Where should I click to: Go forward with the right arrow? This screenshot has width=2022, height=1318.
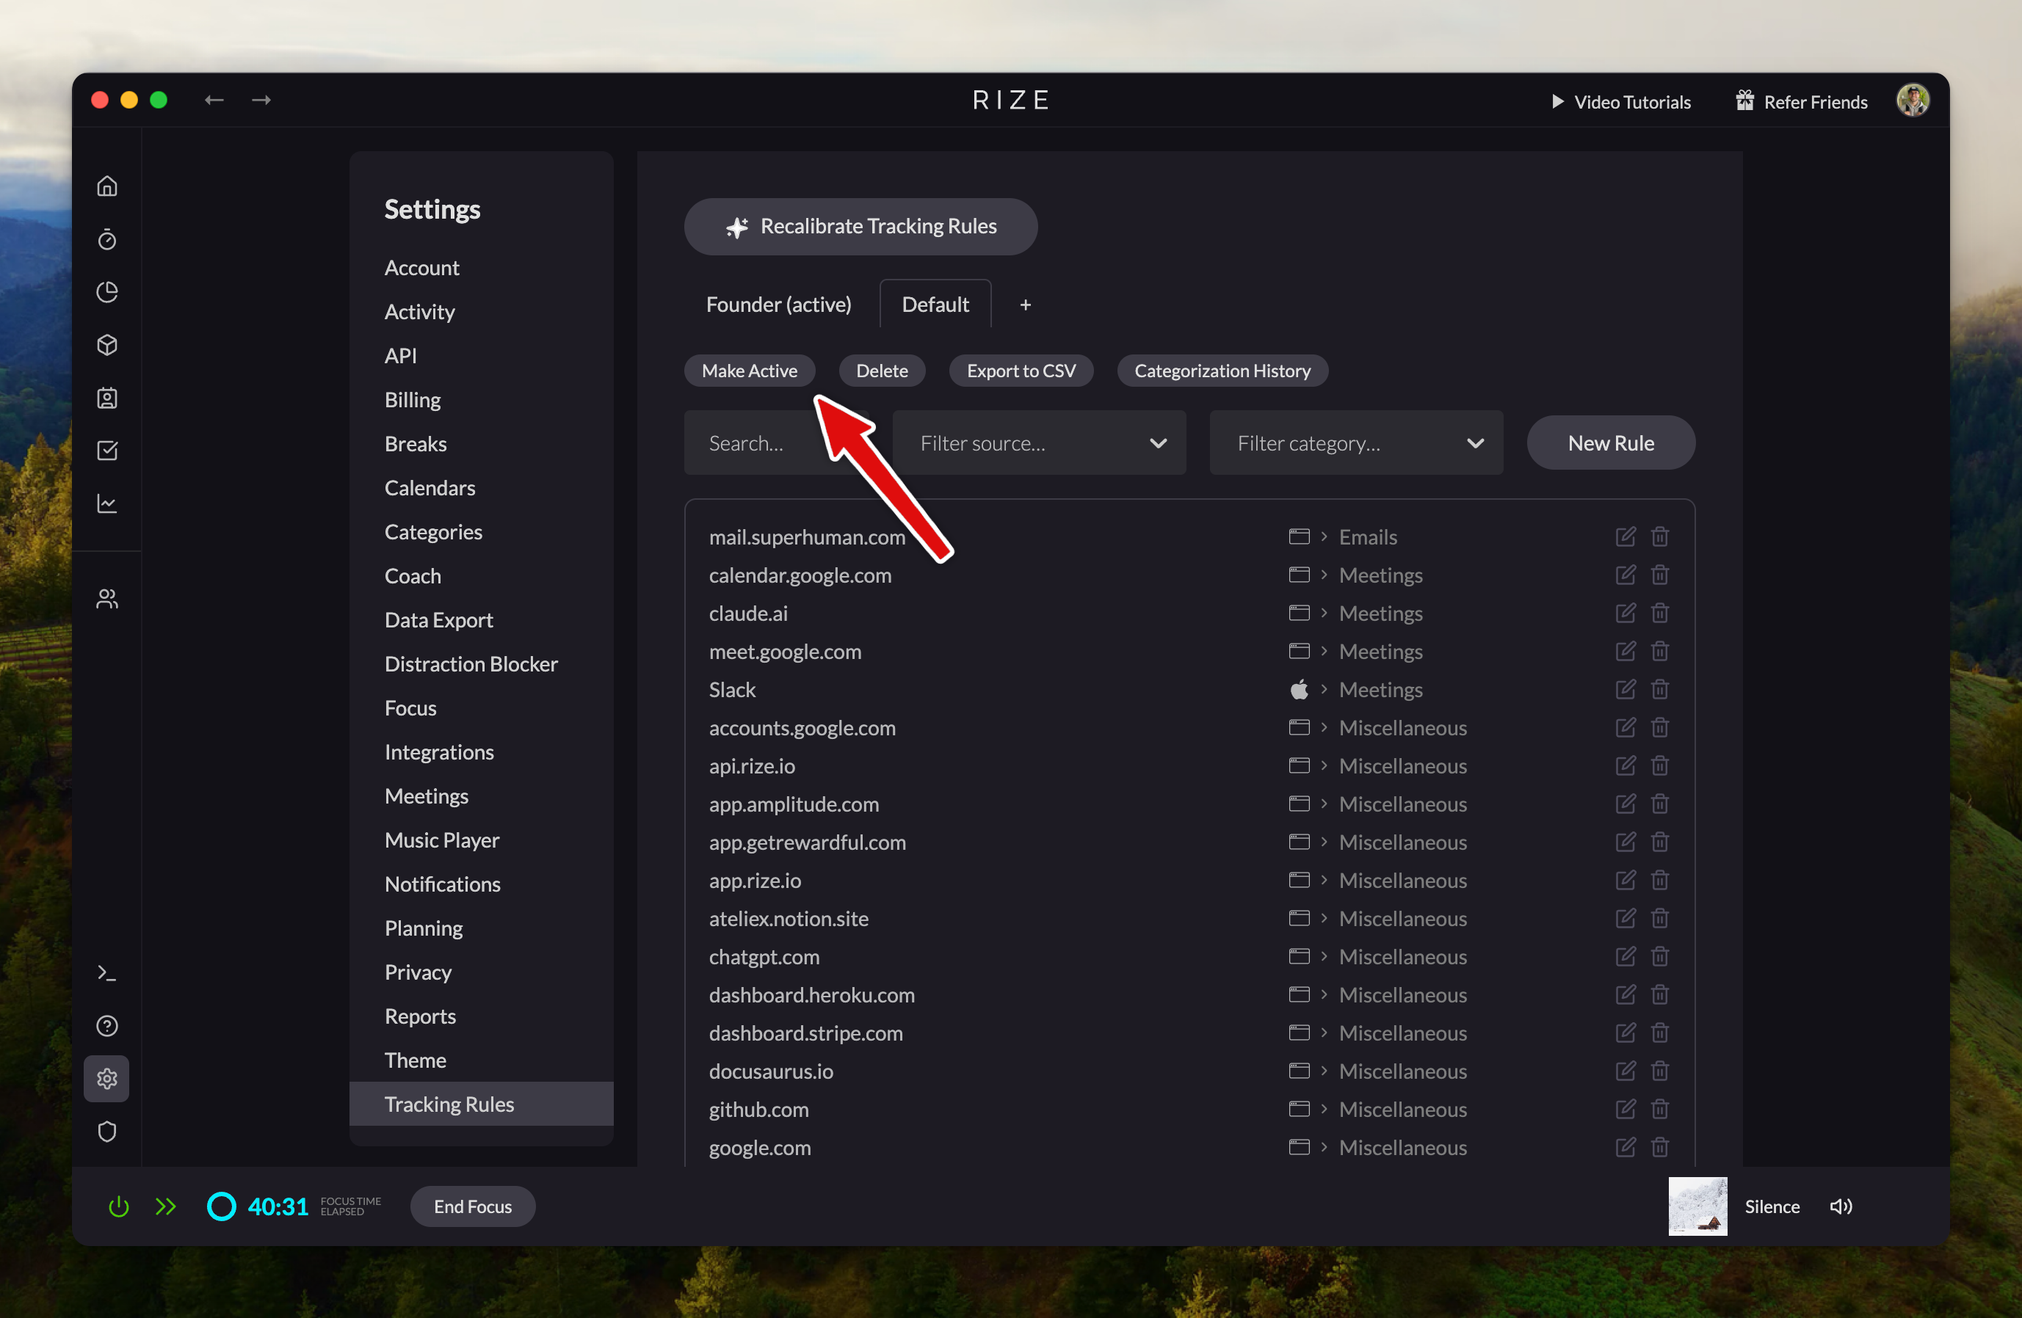pyautogui.click(x=261, y=101)
